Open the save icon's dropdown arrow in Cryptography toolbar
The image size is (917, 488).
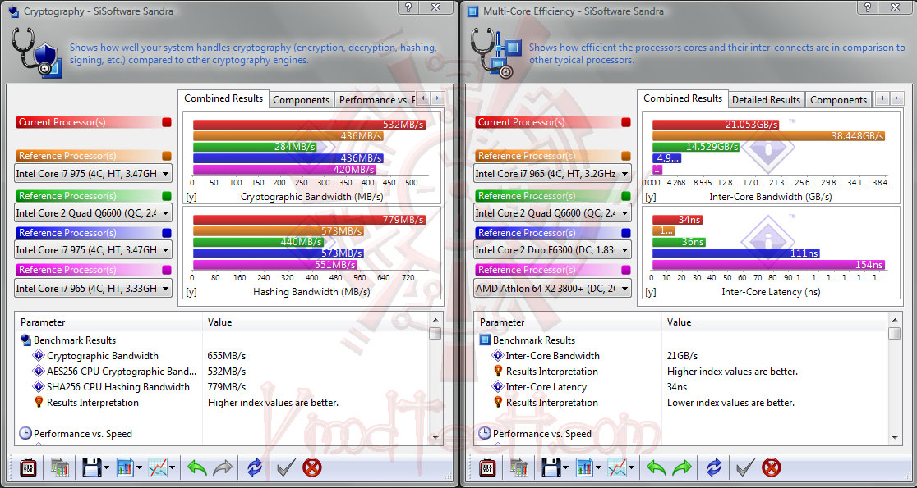(x=106, y=467)
